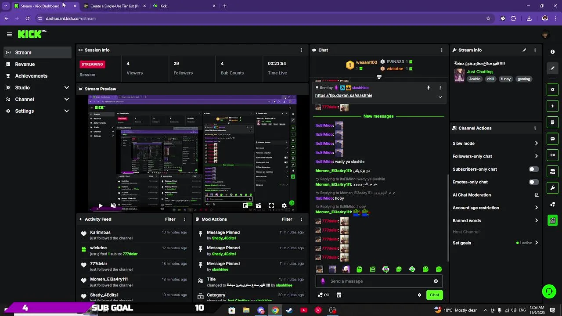The height and width of the screenshot is (316, 562).
Task: Click the pencil edit icon in right sidebar
Action: [x=552, y=68]
